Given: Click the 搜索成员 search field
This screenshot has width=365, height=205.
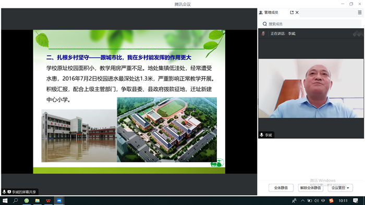Looking at the screenshot, I should pos(311,24).
